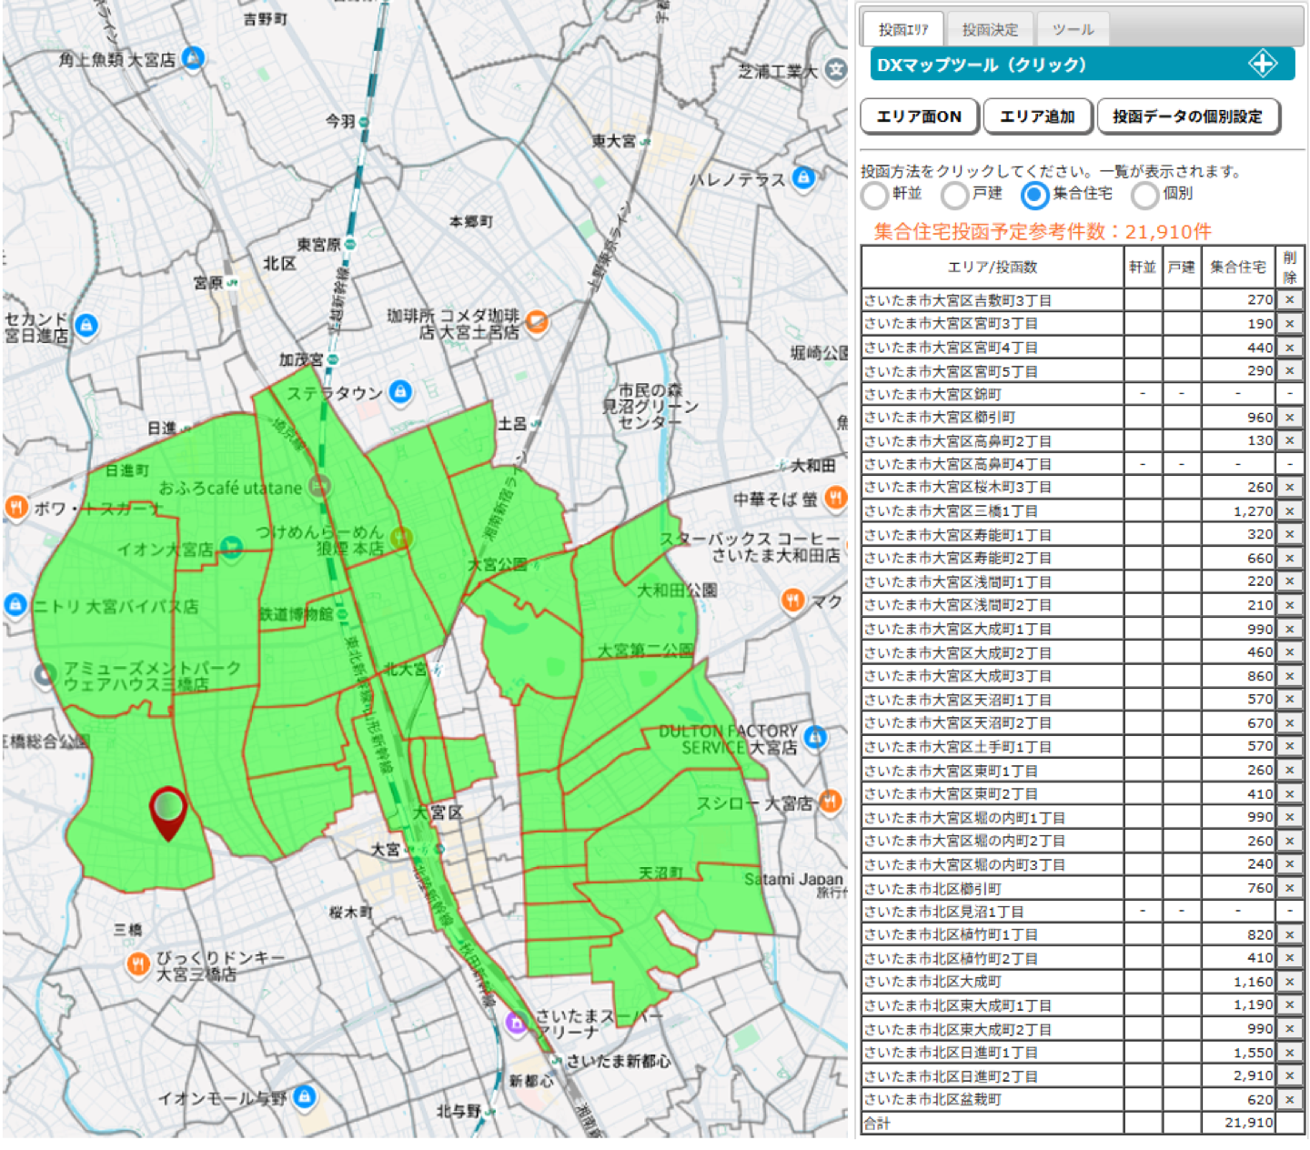The image size is (1310, 1150).
Task: Click the ステラタウン shopping marker icon
Action: (400, 392)
